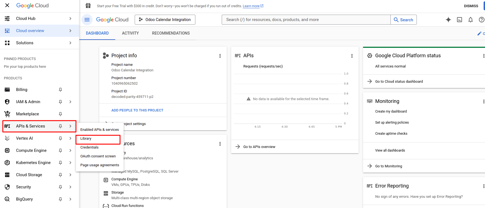Expand Solutions submenu chevron
The width and height of the screenshot is (485, 208).
pyautogui.click(x=70, y=43)
